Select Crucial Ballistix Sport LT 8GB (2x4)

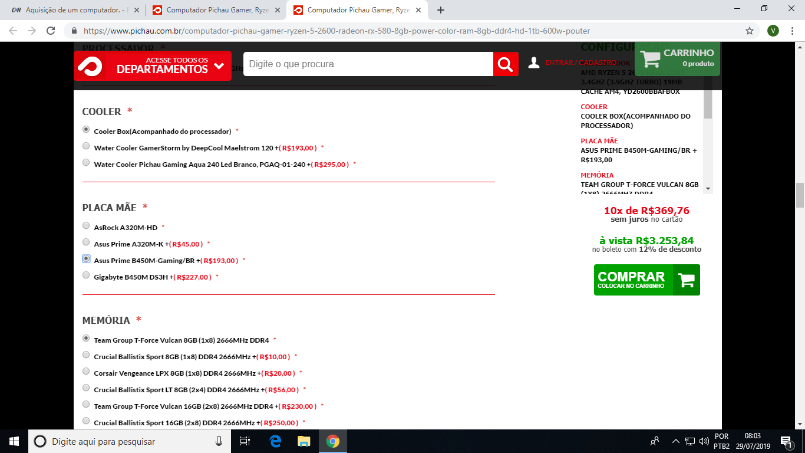coord(86,388)
